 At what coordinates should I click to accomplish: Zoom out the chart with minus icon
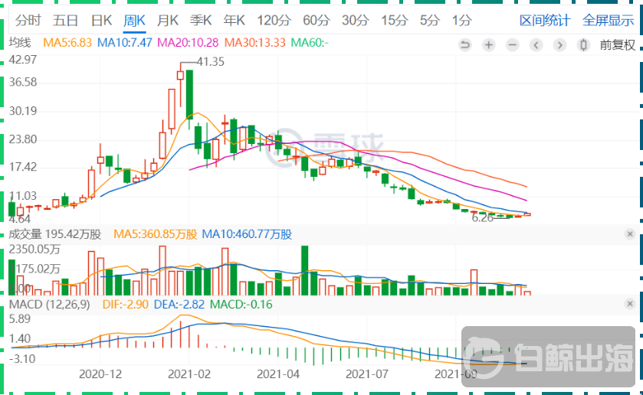512,45
